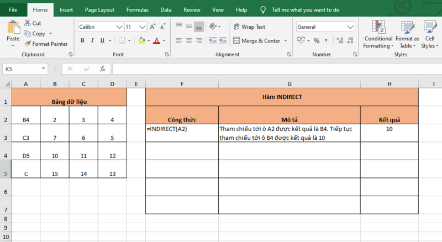Click the font color red A swatch
442x242 pixels.
[156, 40]
